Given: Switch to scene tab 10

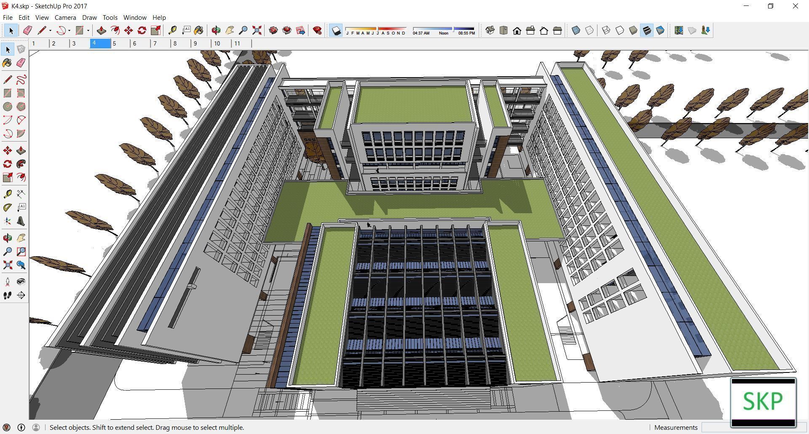Looking at the screenshot, I should click(222, 43).
